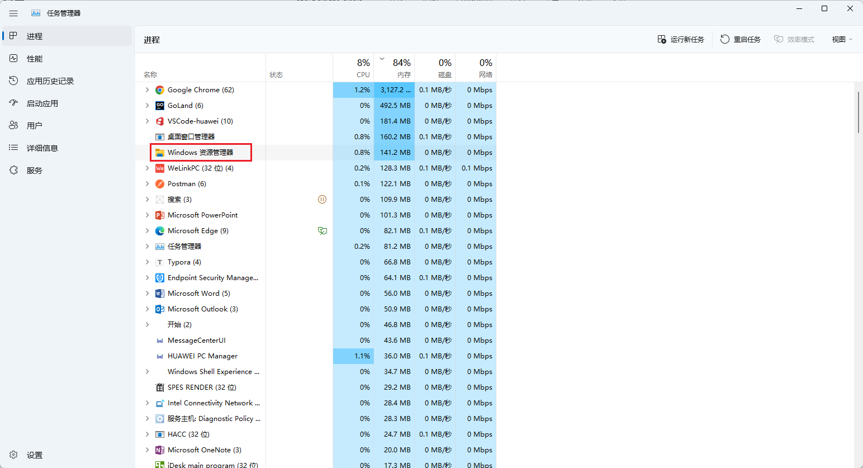
Task: Click the VSCode-huawei process icon
Action: [x=160, y=121]
